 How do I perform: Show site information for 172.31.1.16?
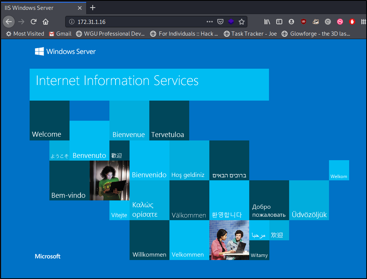point(72,22)
